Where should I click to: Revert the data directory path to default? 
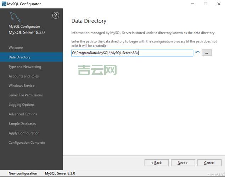click(197, 53)
